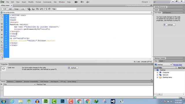Click the refresh design view toolbar icon
The height and width of the screenshot is (104, 185).
click(x=49, y=9)
